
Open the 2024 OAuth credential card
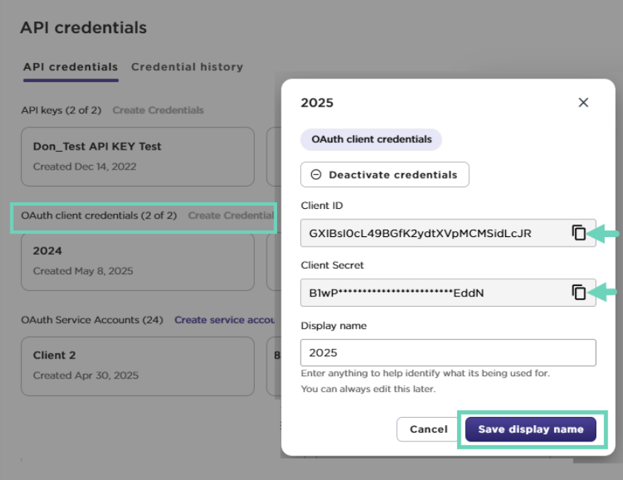pos(138,260)
